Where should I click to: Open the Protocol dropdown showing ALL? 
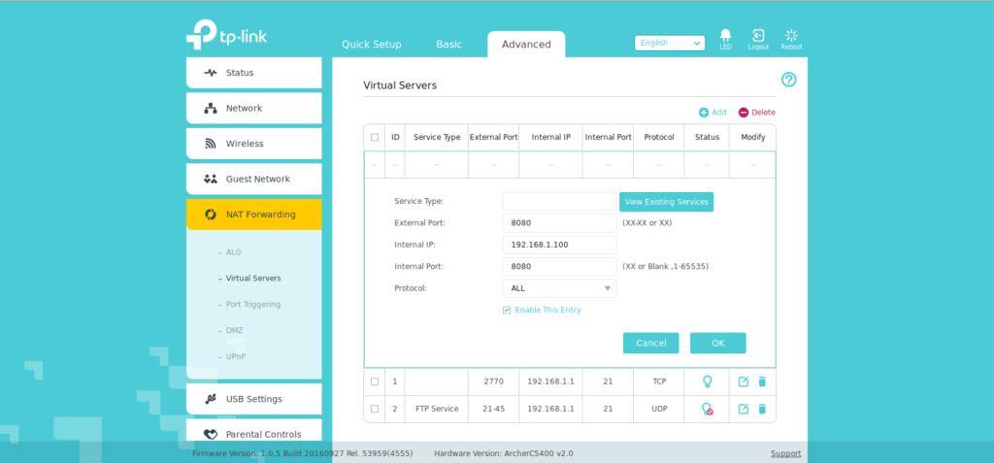(559, 288)
